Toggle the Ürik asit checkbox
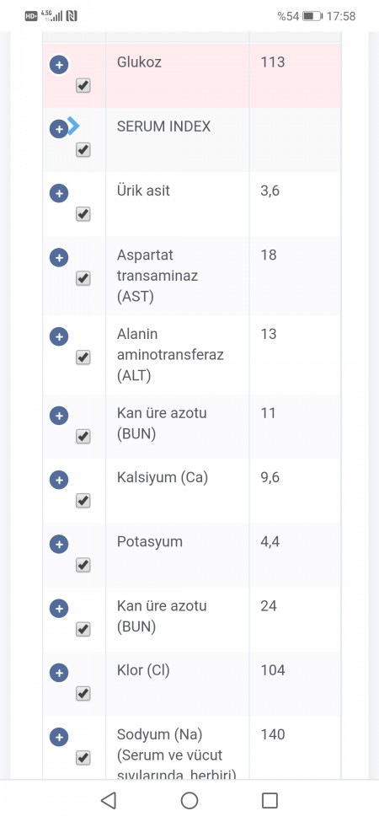 pos(83,214)
